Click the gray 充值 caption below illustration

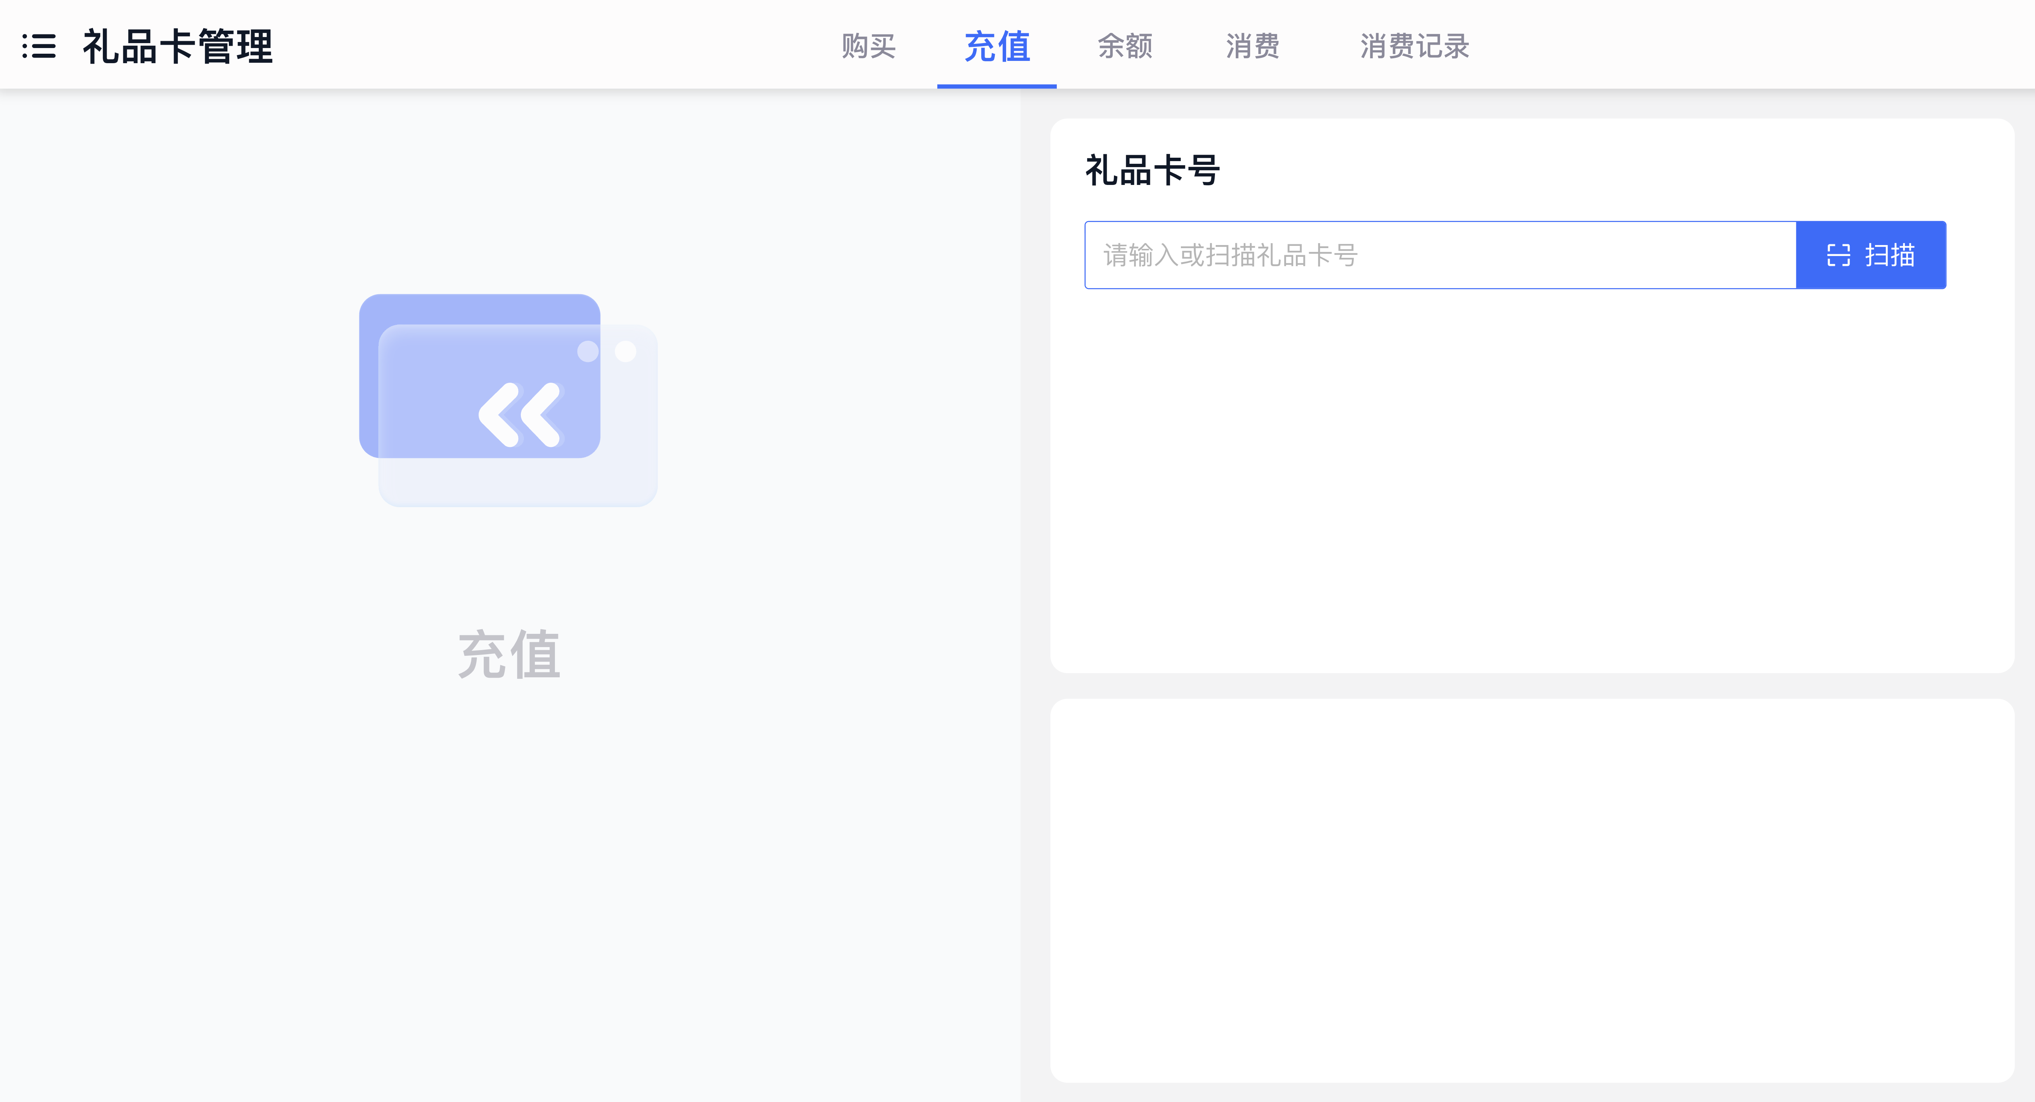(510, 655)
